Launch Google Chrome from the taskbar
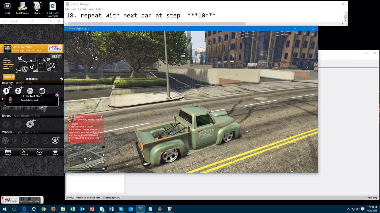The image size is (380, 213). [x=44, y=209]
